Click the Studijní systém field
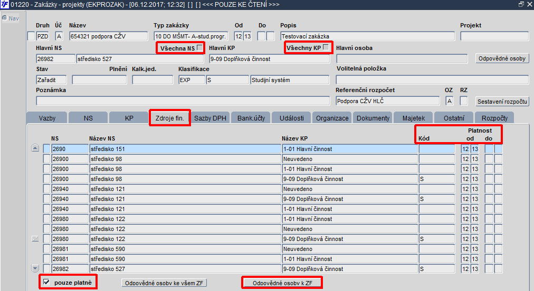534x291 pixels. tap(290, 80)
